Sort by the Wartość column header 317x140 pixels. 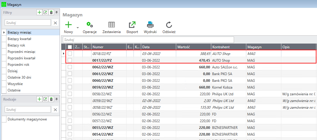193,47
